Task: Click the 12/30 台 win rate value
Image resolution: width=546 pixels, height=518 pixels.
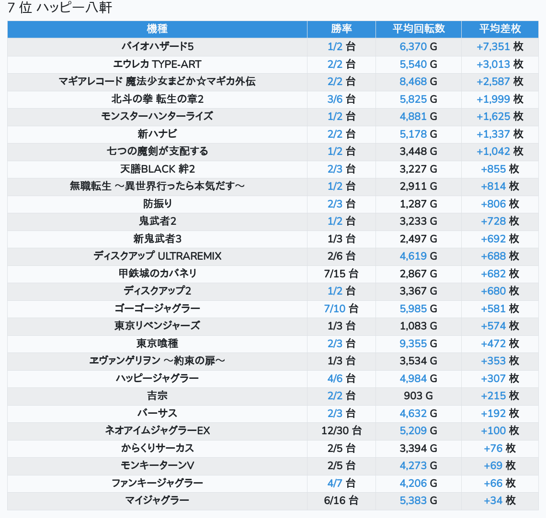Action: point(341,430)
